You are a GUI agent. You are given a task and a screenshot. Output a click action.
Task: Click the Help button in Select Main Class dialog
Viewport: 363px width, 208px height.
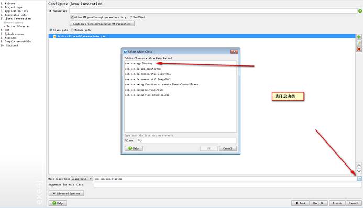click(x=134, y=148)
